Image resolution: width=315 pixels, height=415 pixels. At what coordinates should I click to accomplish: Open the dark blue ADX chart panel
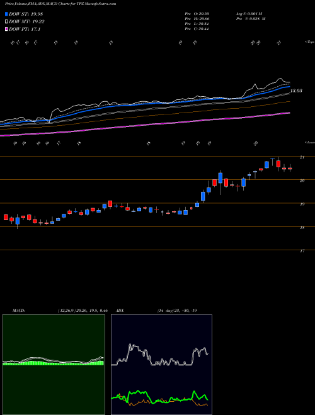point(161,365)
